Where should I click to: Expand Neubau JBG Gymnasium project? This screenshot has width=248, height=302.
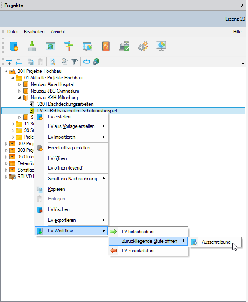[x=19, y=91]
